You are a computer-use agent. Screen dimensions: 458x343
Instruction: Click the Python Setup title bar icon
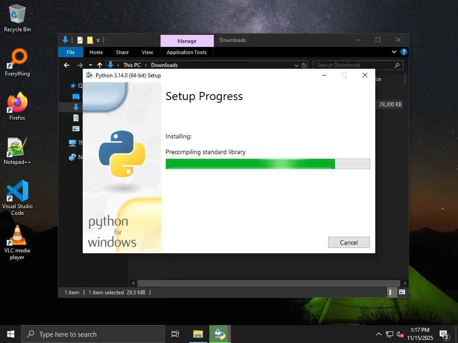pos(89,75)
